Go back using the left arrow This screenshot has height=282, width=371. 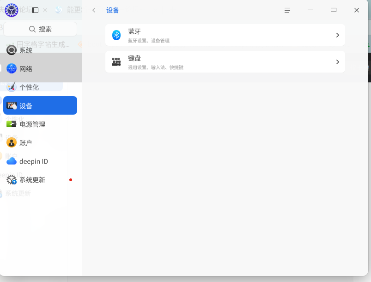(x=94, y=10)
